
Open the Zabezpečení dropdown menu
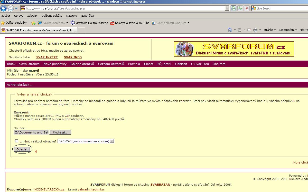coord(287,30)
